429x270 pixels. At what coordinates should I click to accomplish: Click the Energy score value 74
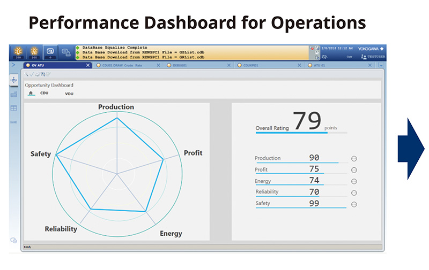click(x=314, y=180)
